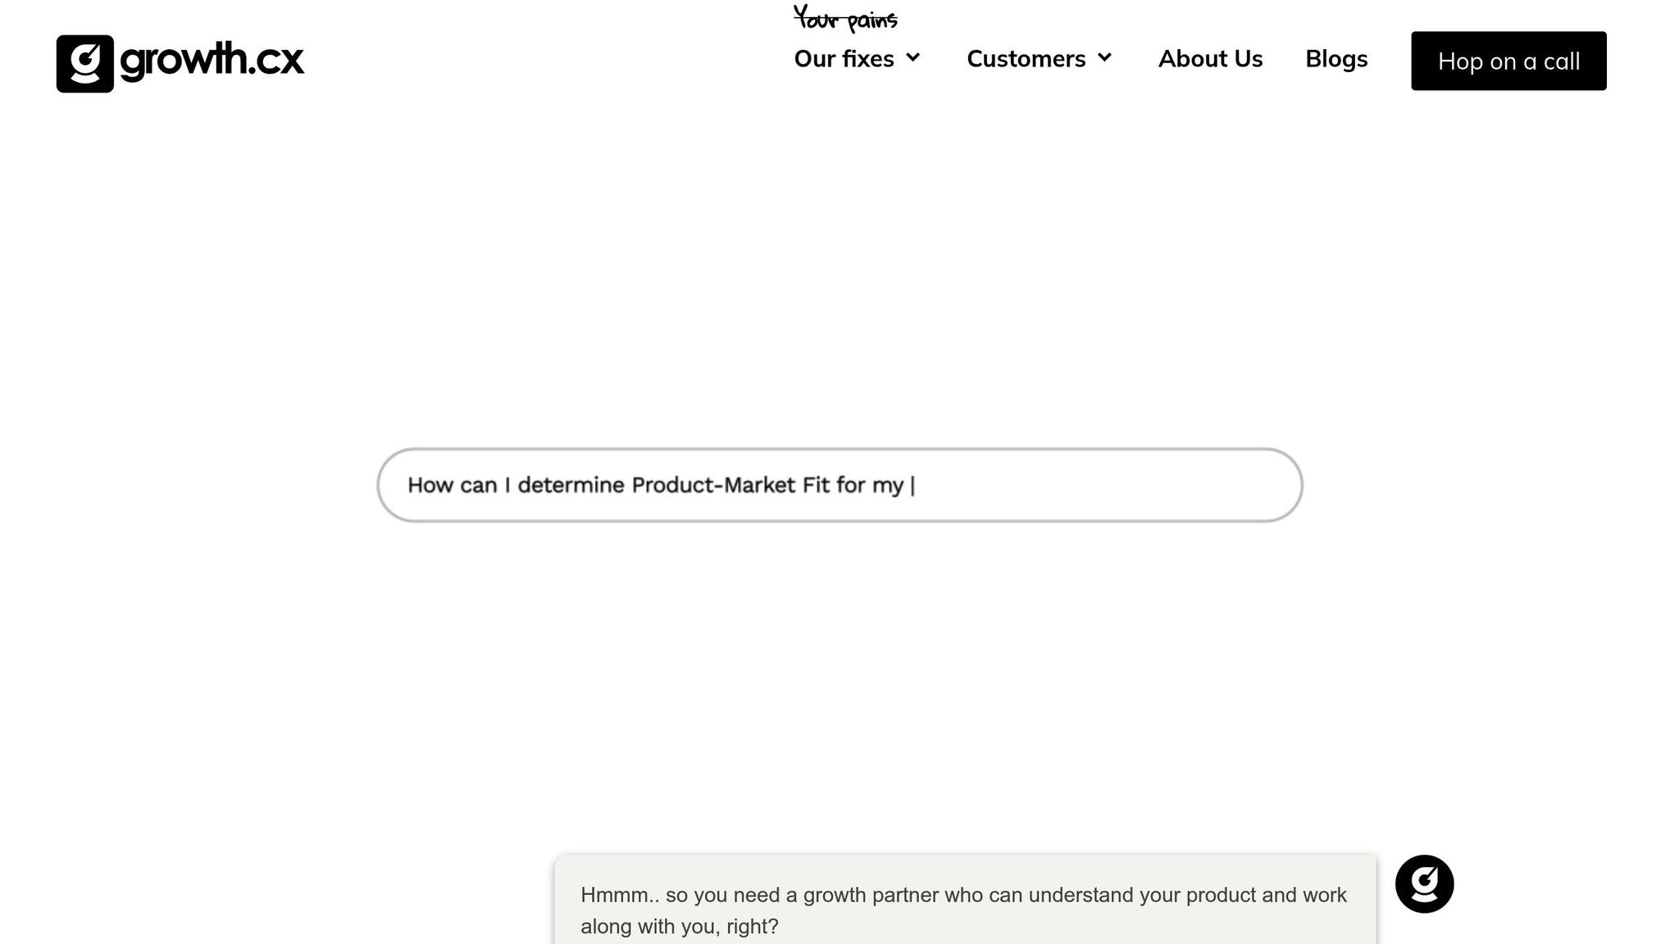
Task: Select the "along with you, right?" chat line
Action: [679, 927]
